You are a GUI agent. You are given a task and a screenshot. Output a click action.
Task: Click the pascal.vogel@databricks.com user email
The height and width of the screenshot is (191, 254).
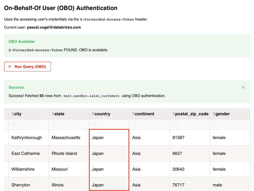(x=54, y=27)
